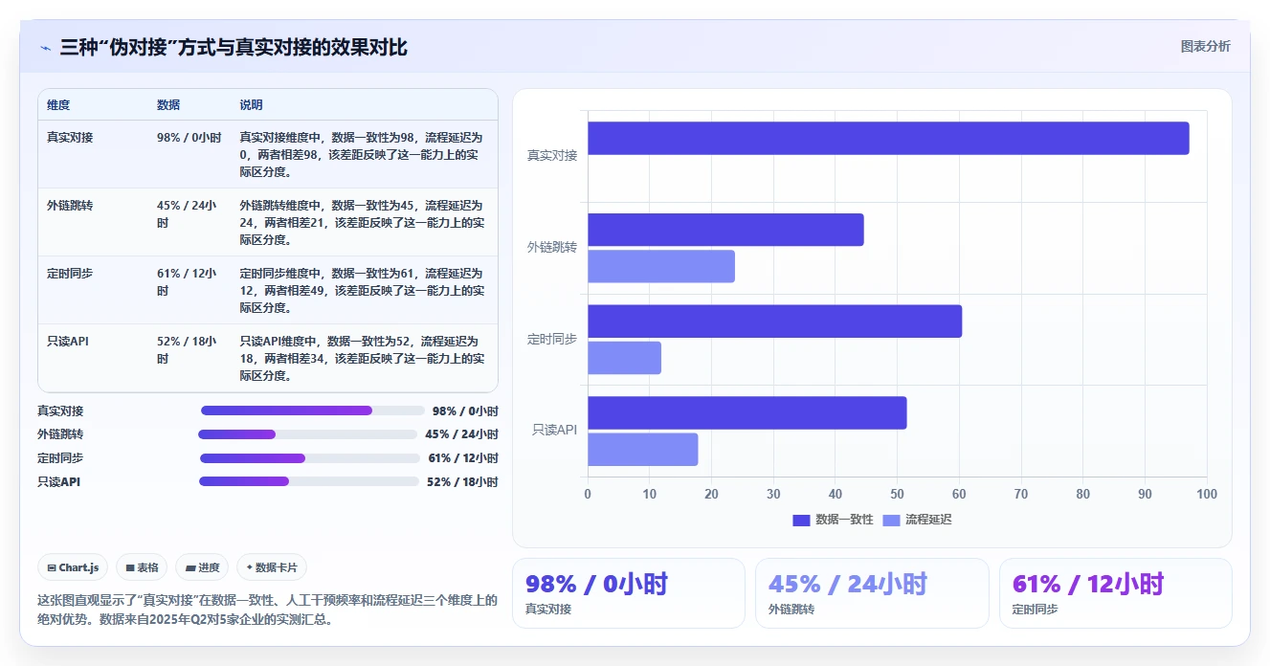Open the 45% / 24小时 外链跳转 data card

(872, 593)
